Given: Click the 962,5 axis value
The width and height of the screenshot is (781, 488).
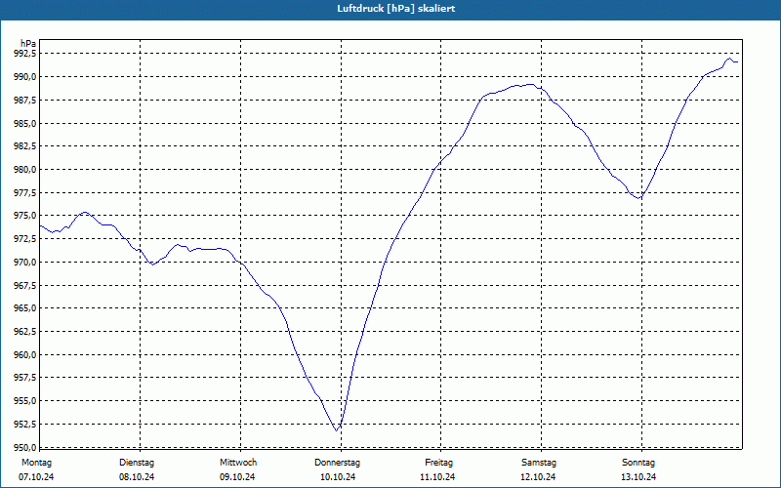Looking at the screenshot, I should 25,332.
